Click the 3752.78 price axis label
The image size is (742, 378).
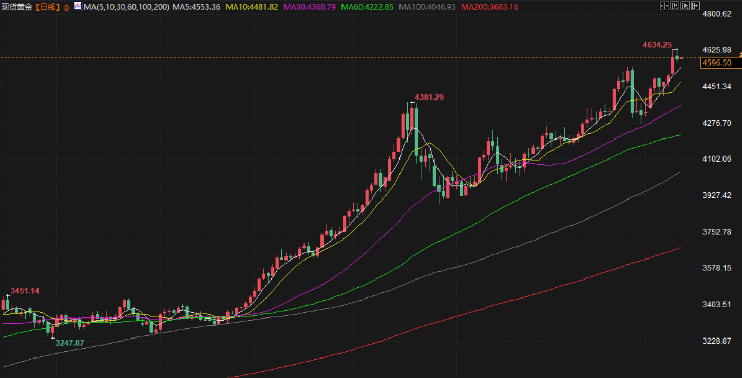coord(717,232)
